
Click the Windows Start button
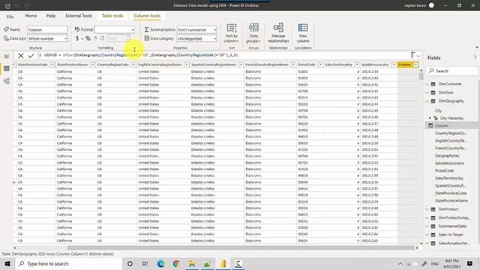7,263
